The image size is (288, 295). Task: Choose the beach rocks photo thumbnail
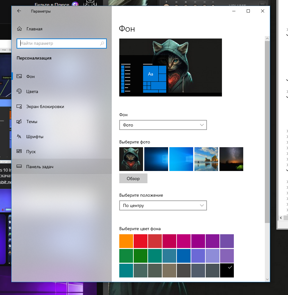206,159
